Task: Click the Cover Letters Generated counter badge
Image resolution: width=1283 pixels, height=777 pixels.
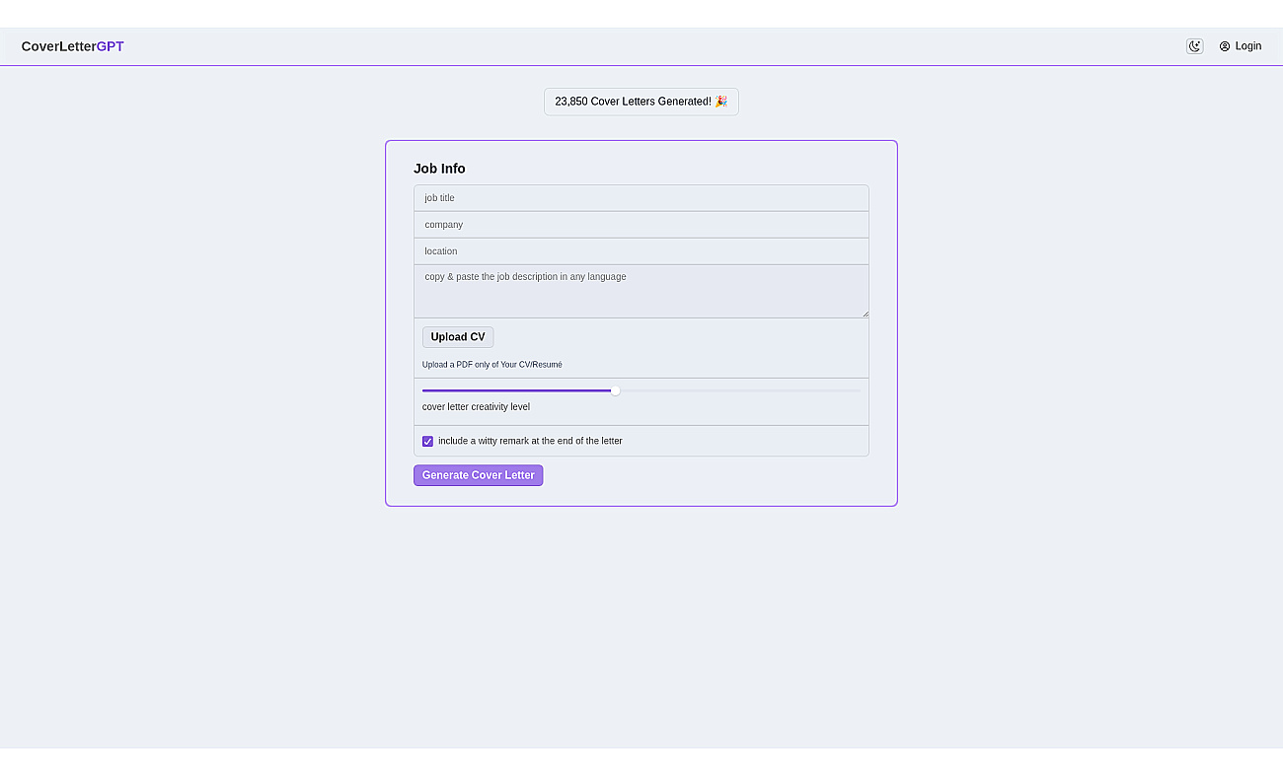Action: (641, 102)
